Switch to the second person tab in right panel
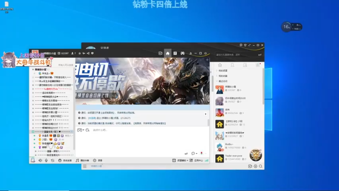 coord(245,65)
